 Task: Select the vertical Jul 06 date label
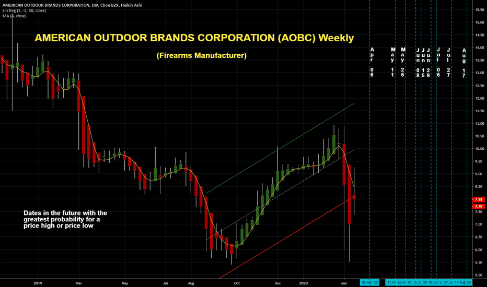(438, 63)
